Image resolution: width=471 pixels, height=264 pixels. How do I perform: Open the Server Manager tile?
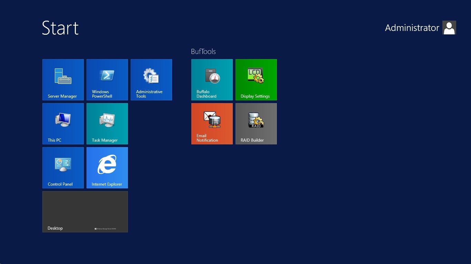pyautogui.click(x=63, y=80)
